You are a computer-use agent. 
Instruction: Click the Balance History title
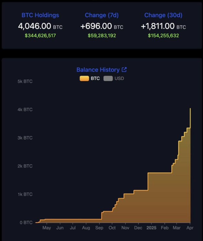pos(98,70)
